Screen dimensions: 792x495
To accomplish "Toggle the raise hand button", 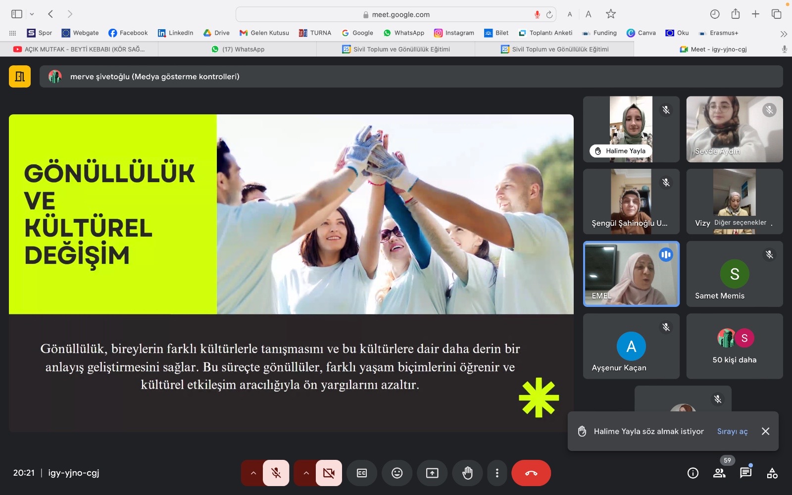I will click(467, 473).
